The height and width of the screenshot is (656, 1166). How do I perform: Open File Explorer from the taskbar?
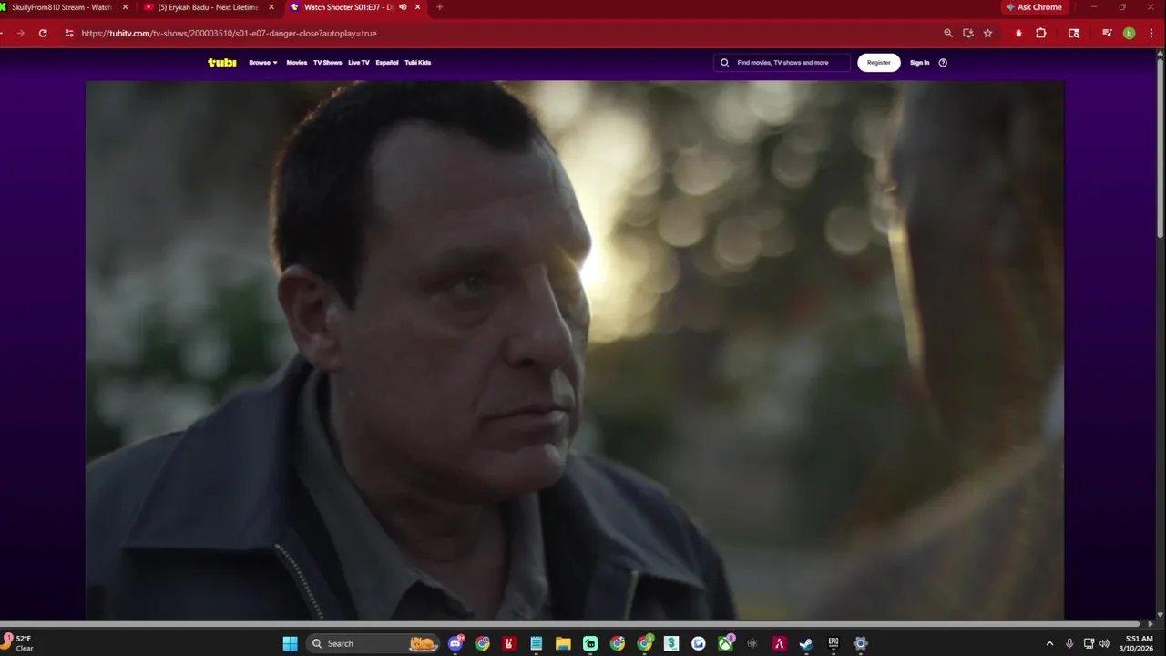click(x=563, y=643)
